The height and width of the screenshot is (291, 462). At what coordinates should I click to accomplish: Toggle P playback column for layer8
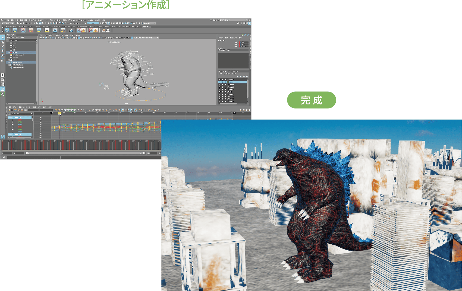pos(222,80)
